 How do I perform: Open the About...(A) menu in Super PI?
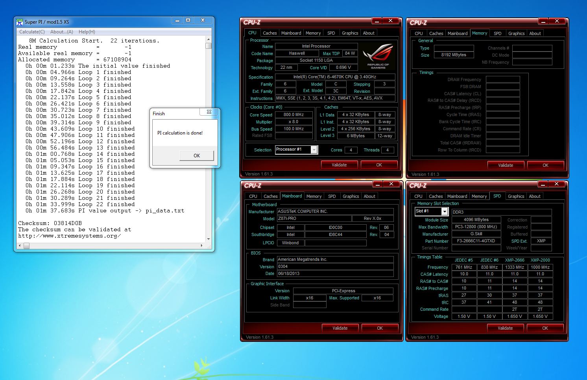click(61, 32)
